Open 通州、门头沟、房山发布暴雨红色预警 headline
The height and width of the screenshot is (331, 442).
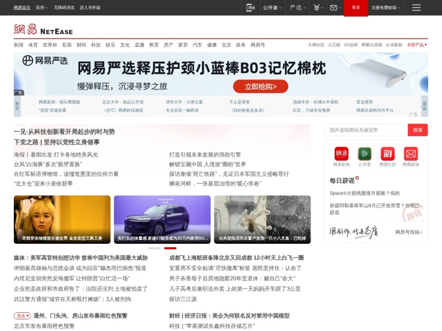pos(80,316)
